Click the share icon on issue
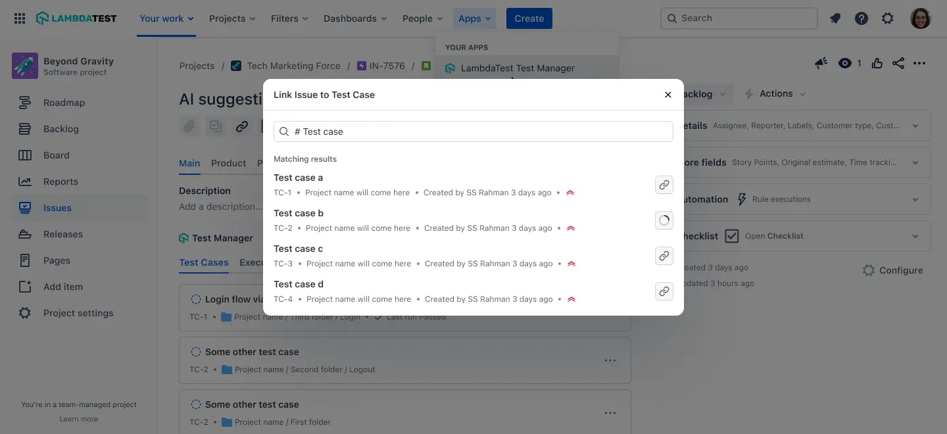The height and width of the screenshot is (434, 947). (x=898, y=63)
